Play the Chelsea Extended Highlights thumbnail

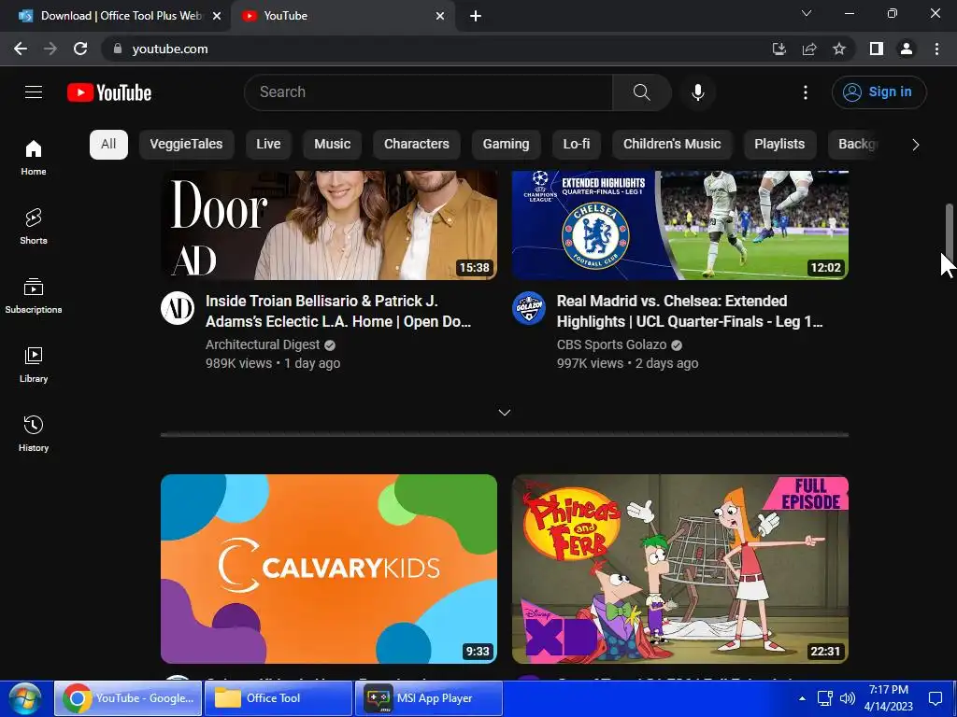point(680,225)
